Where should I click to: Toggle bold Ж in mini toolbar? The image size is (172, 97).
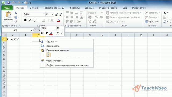click(x=42, y=33)
